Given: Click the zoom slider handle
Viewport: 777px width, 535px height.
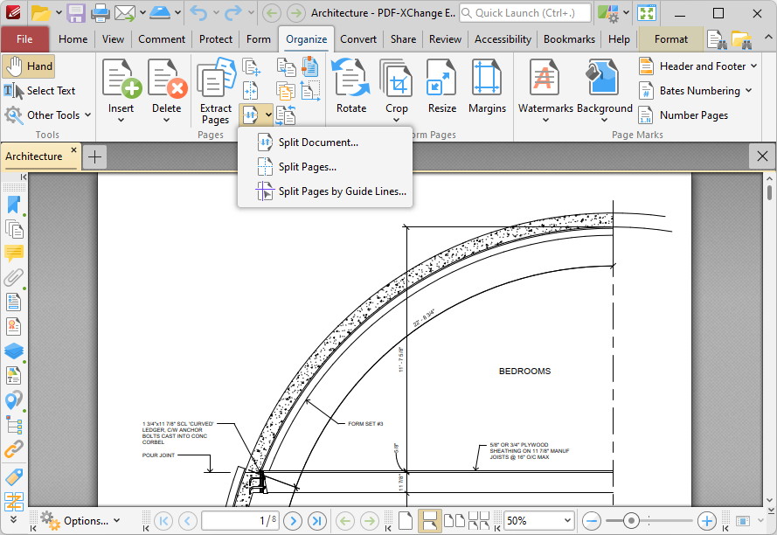Looking at the screenshot, I should (x=631, y=520).
